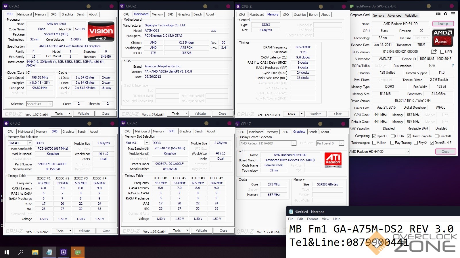The image size is (460, 258).
Task: Open the GPU-Z graphics card selector dropdown
Action: [x=408, y=152]
